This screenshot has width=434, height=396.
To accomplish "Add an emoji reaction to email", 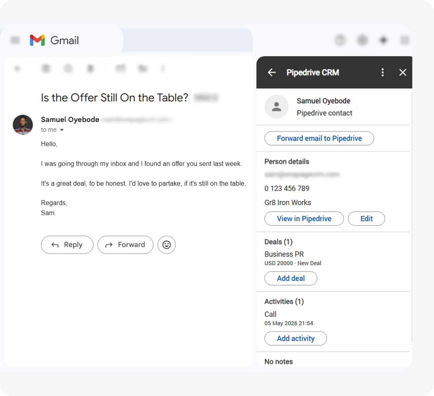I will point(166,245).
